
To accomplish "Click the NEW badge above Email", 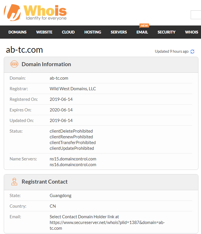I will [144, 26].
